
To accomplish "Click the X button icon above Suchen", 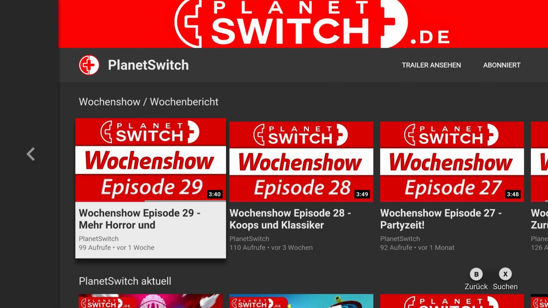I will (505, 274).
